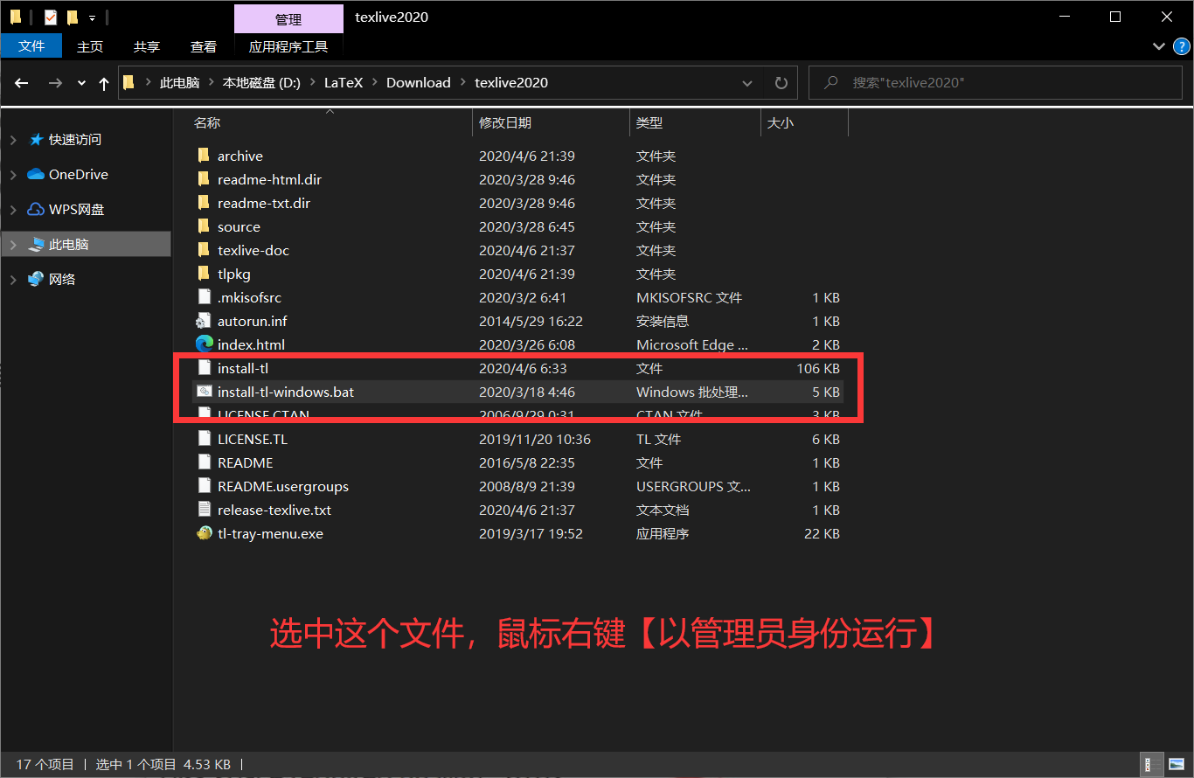Select 快速访问 in navigation pane

pyautogui.click(x=75, y=140)
